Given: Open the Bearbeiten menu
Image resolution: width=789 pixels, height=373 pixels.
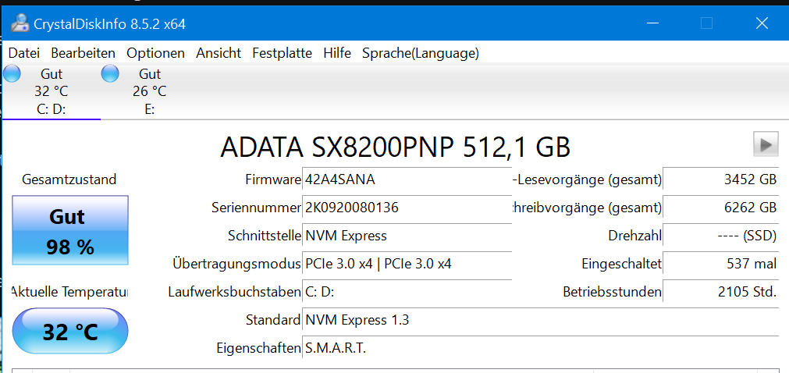Looking at the screenshot, I should pos(83,53).
